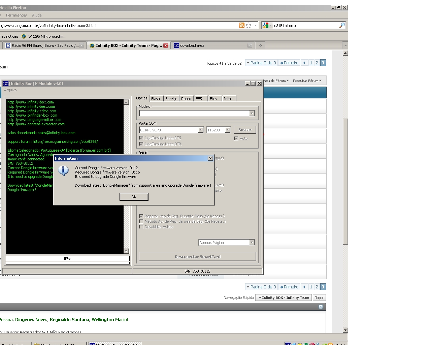The height and width of the screenshot is (345, 431).
Task: Open the 115200 baud rate dropdown
Action: pos(228,130)
